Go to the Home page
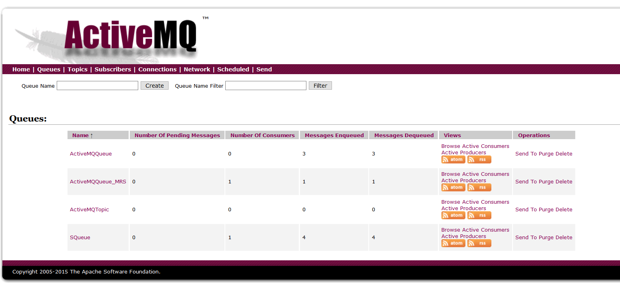This screenshot has width=620, height=297. pyautogui.click(x=21, y=69)
